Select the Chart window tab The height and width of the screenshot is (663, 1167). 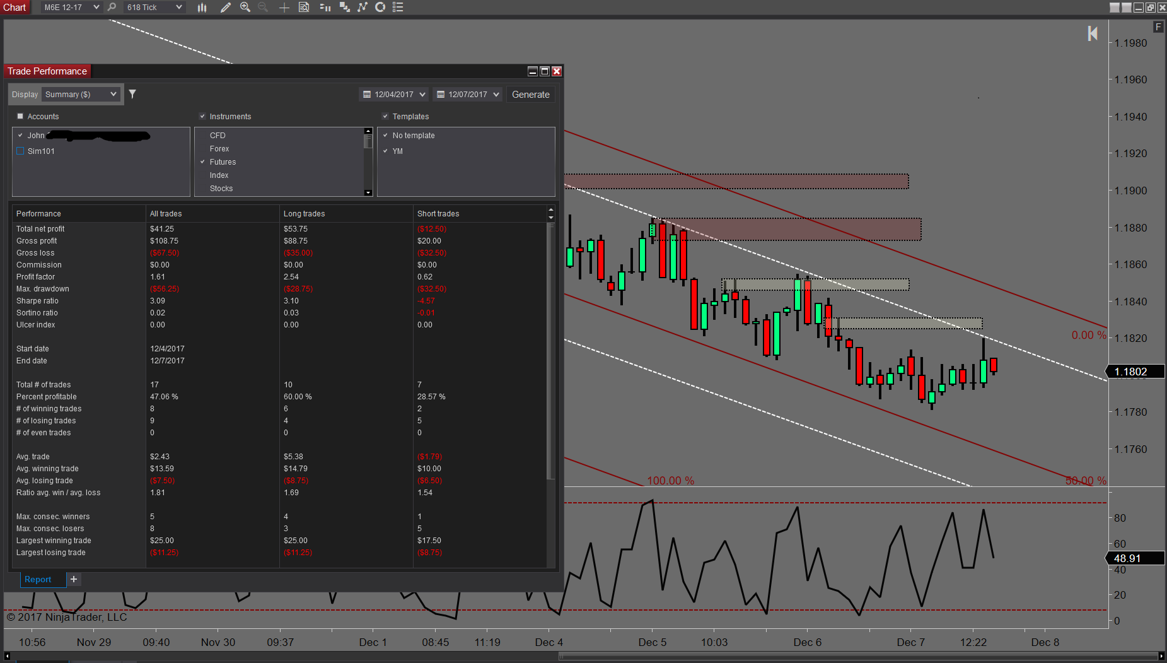click(15, 7)
